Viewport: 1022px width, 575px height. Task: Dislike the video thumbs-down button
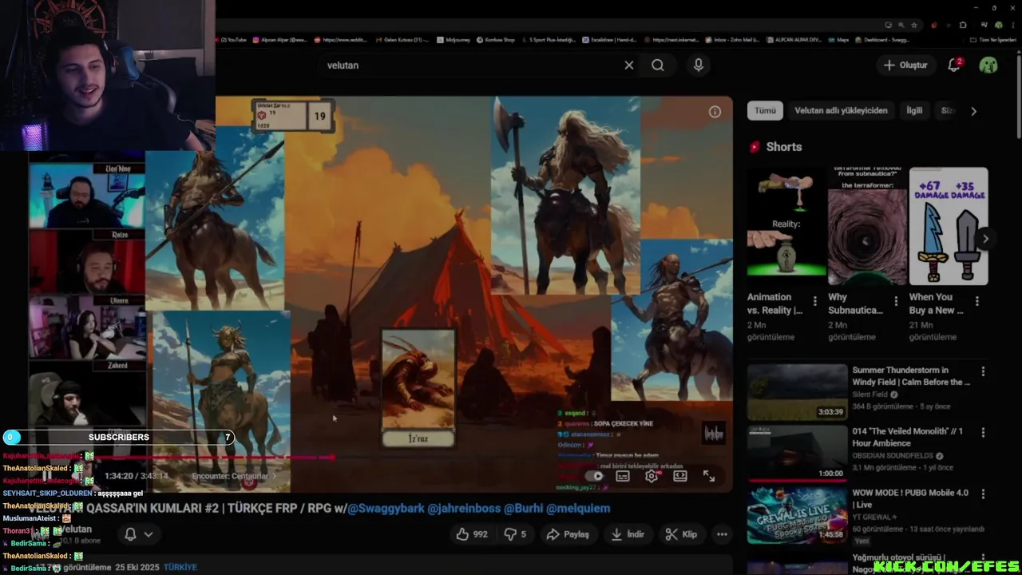[x=515, y=534]
